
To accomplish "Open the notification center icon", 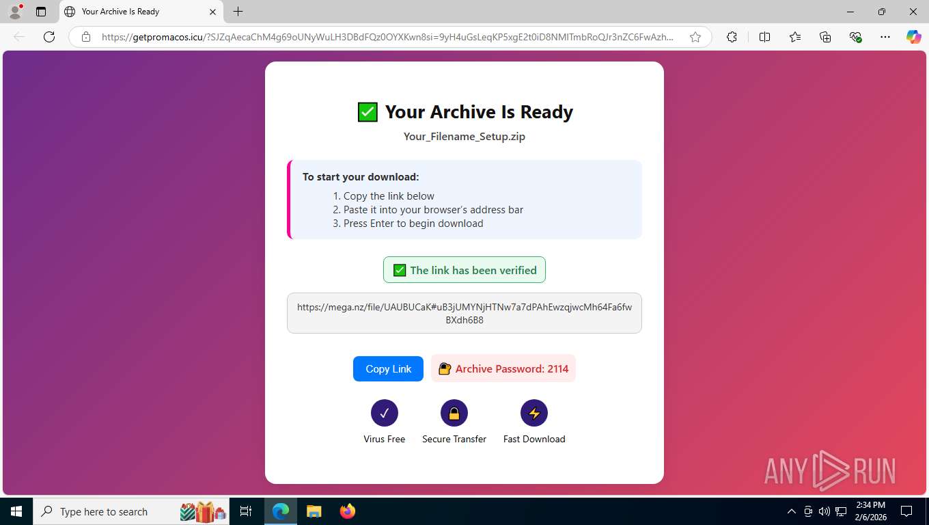I will click(906, 511).
